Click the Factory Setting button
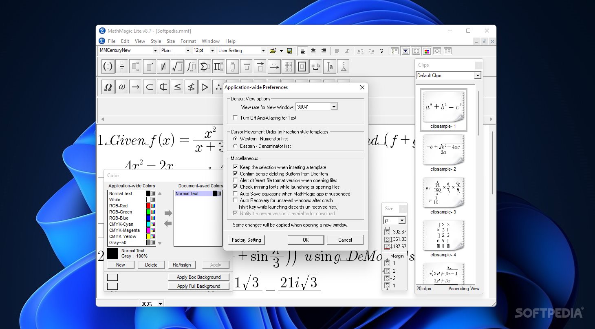595x329 pixels. tap(247, 240)
